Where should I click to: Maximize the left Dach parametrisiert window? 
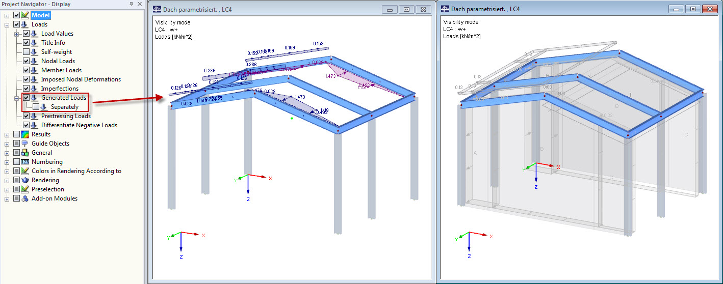(406, 9)
